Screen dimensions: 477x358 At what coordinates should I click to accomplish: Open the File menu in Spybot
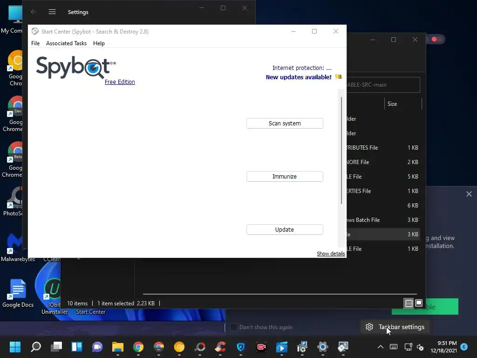pos(35,43)
